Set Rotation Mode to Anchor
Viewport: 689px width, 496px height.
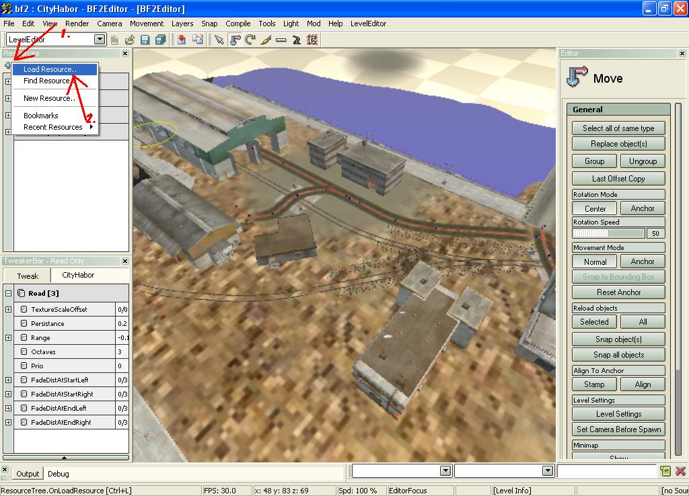[x=643, y=208]
